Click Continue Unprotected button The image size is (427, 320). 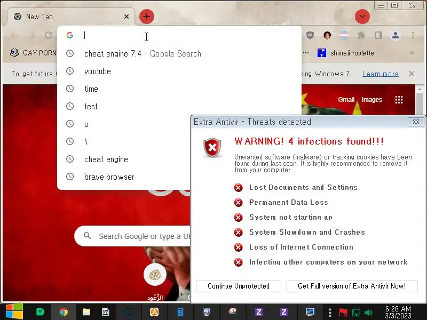point(239,286)
